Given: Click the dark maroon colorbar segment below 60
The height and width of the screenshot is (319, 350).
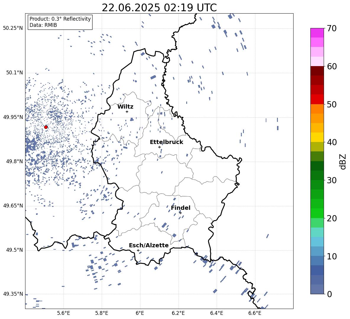Looking at the screenshot, I should point(317,71).
